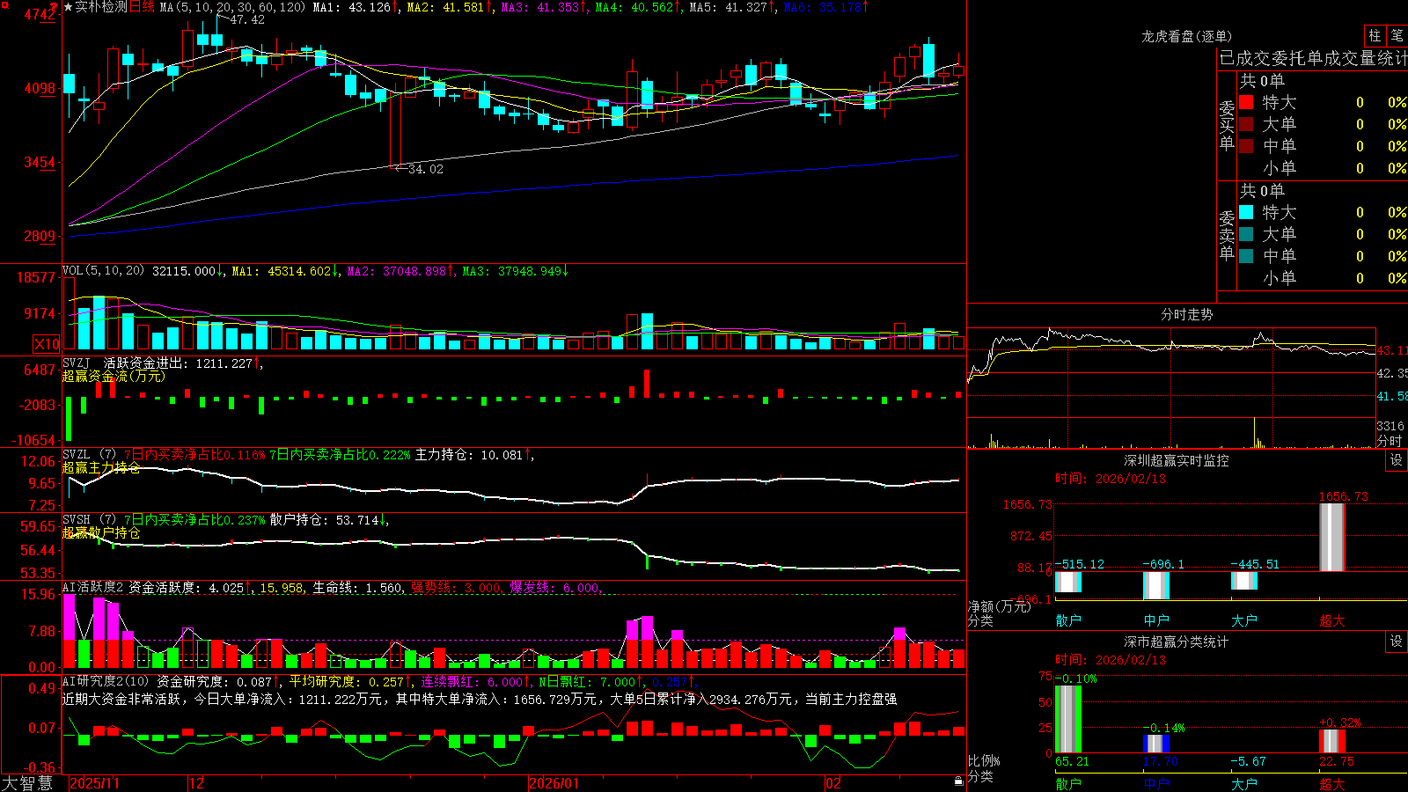The image size is (1408, 792).
Task: Click the 65.21 green 散户 ratio bar
Action: click(x=1068, y=719)
